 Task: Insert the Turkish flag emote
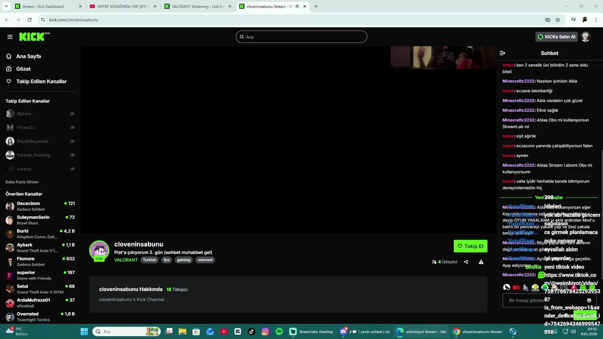coord(516,287)
